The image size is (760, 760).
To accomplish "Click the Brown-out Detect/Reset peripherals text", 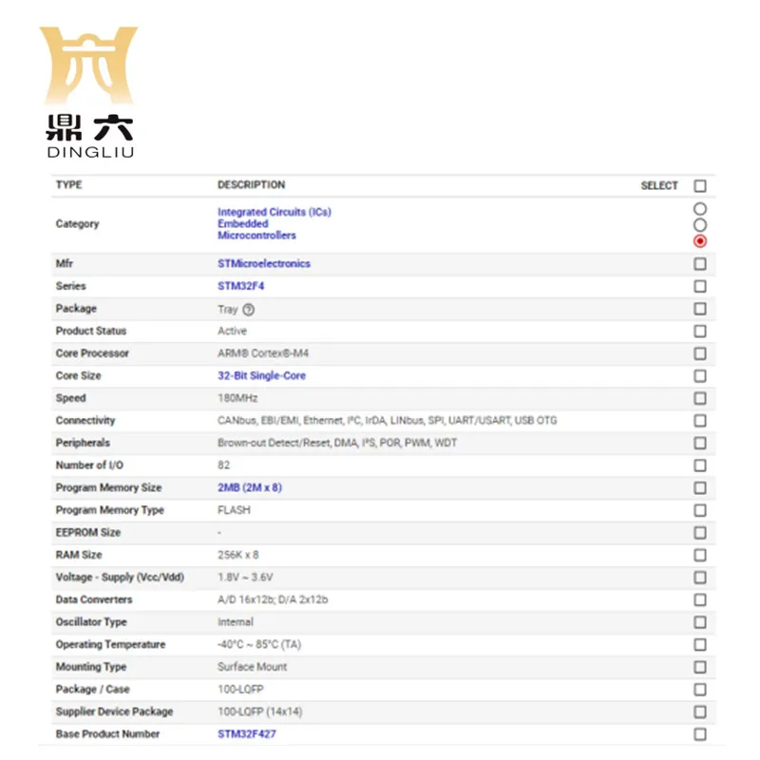I will tap(337, 443).
